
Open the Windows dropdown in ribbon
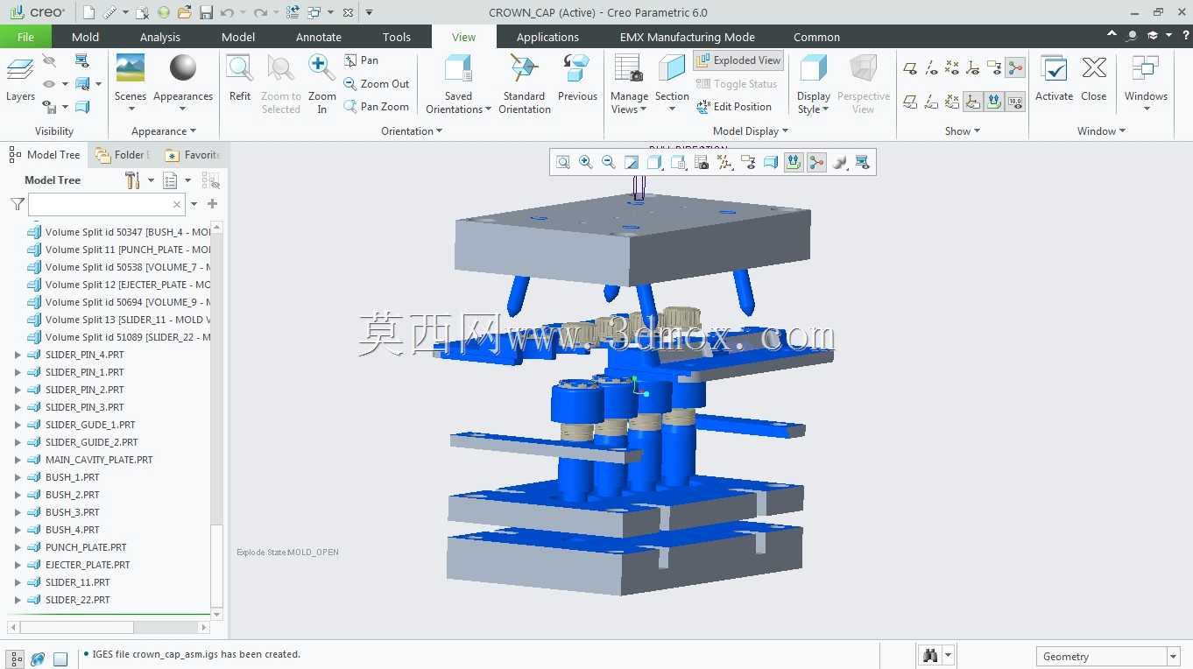(x=1146, y=84)
